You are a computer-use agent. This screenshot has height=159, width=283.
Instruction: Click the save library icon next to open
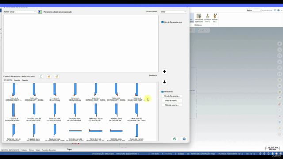(57, 76)
